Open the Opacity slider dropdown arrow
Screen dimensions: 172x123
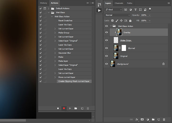click(x=150, y=15)
